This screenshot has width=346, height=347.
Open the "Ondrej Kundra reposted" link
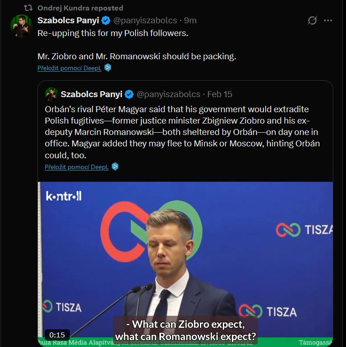80,8
